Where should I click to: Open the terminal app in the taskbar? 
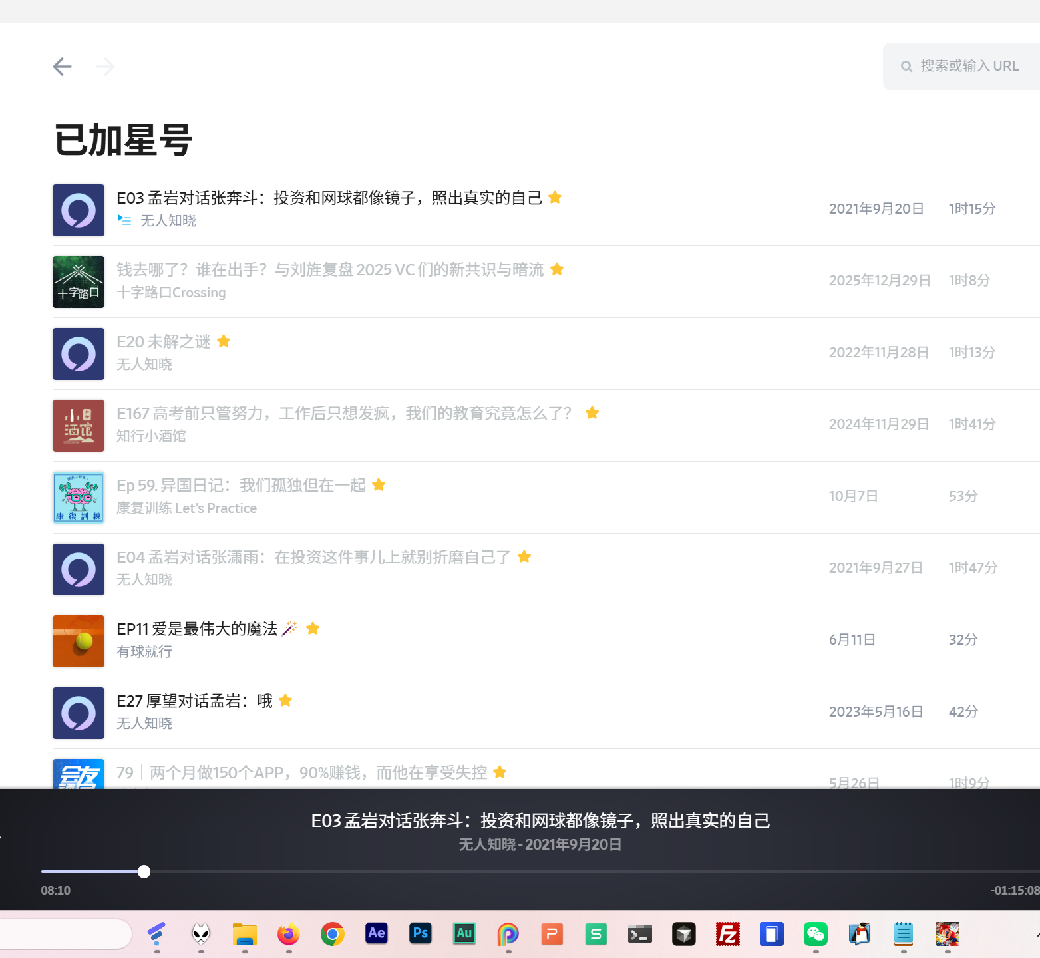(640, 934)
